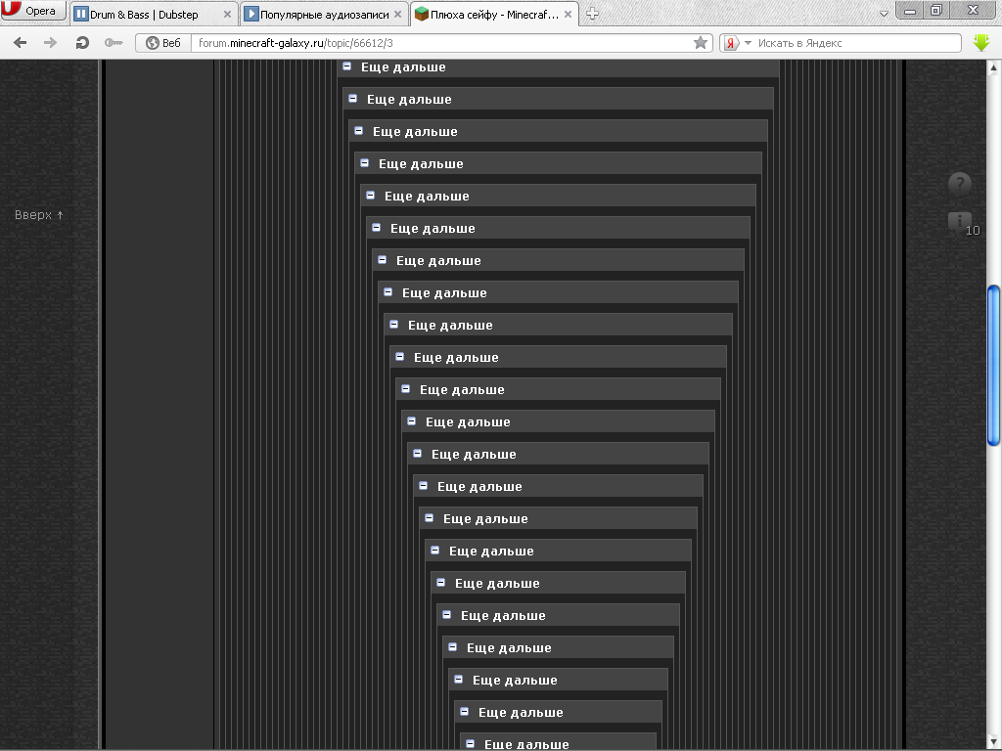Click the scrollbar up arrow
1002x751 pixels.
point(994,66)
